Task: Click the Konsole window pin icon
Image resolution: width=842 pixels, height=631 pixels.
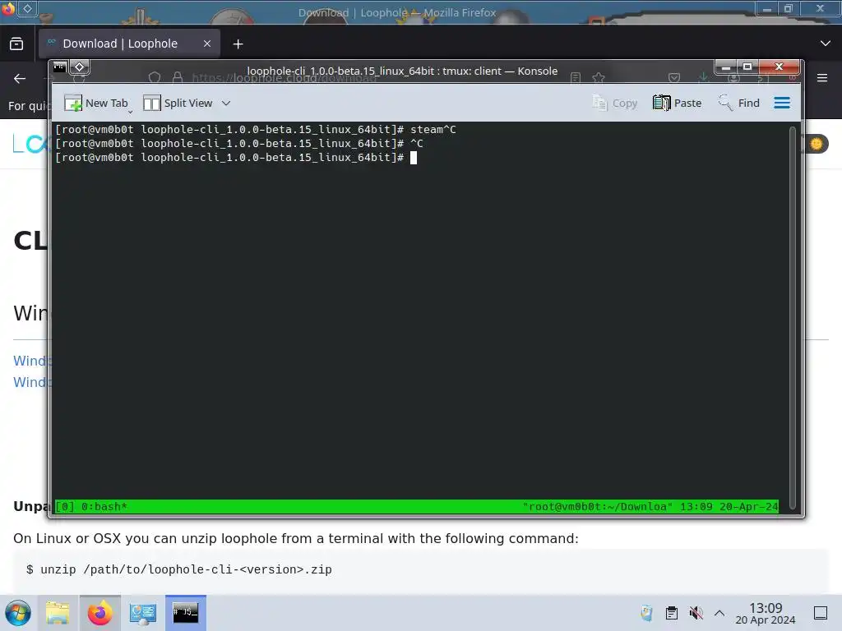Action: point(80,67)
